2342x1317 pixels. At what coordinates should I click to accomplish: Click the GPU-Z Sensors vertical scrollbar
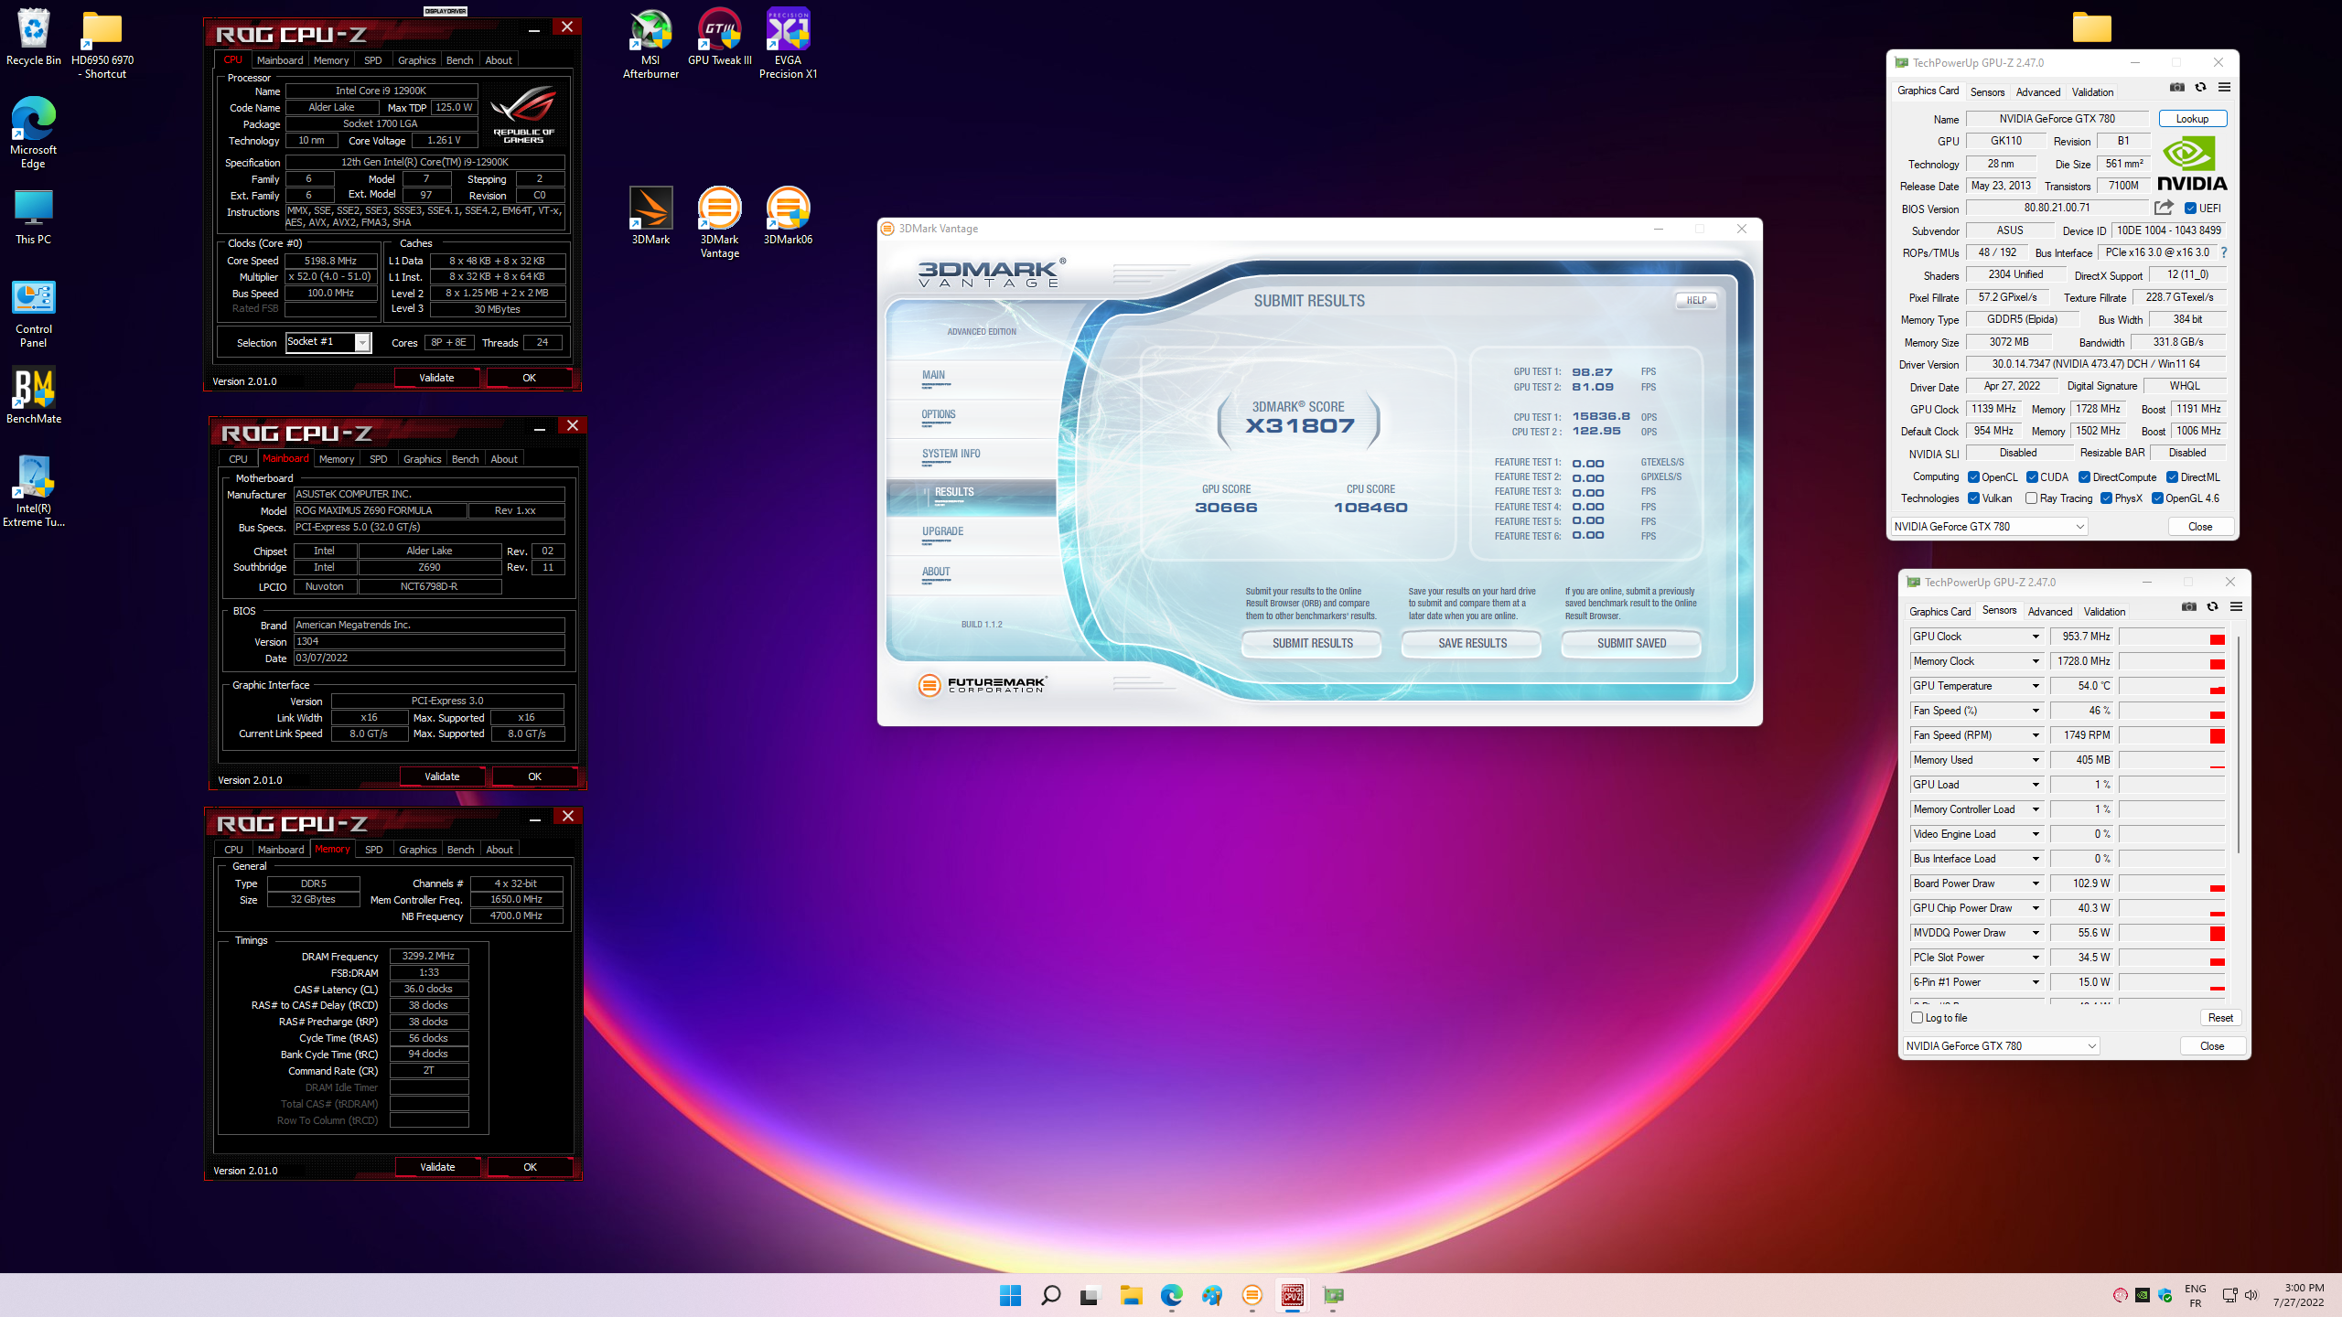pos(2239,745)
